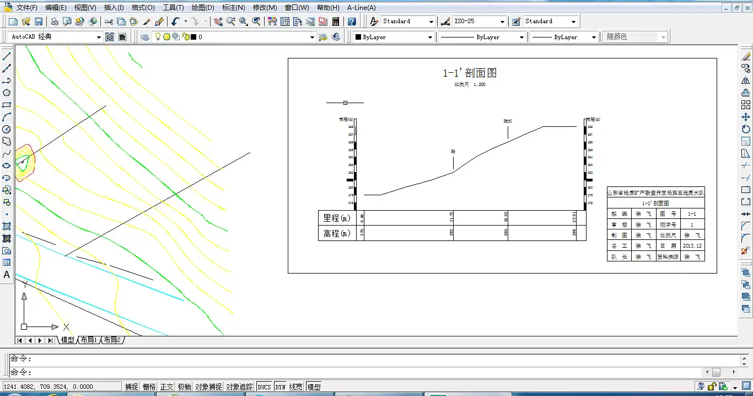Open the QuickCalc calculator icon
The image size is (753, 396).
click(x=336, y=22)
